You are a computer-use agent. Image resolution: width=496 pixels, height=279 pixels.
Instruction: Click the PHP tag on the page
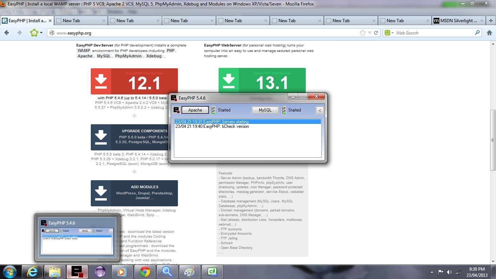[171, 50]
